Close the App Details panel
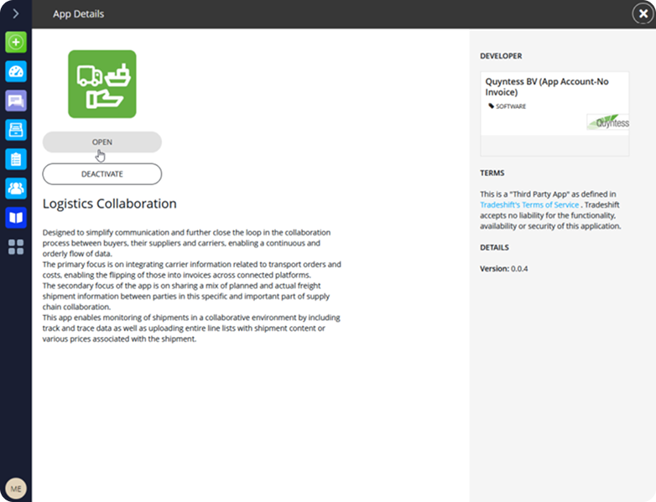This screenshot has width=656, height=502. coord(643,13)
